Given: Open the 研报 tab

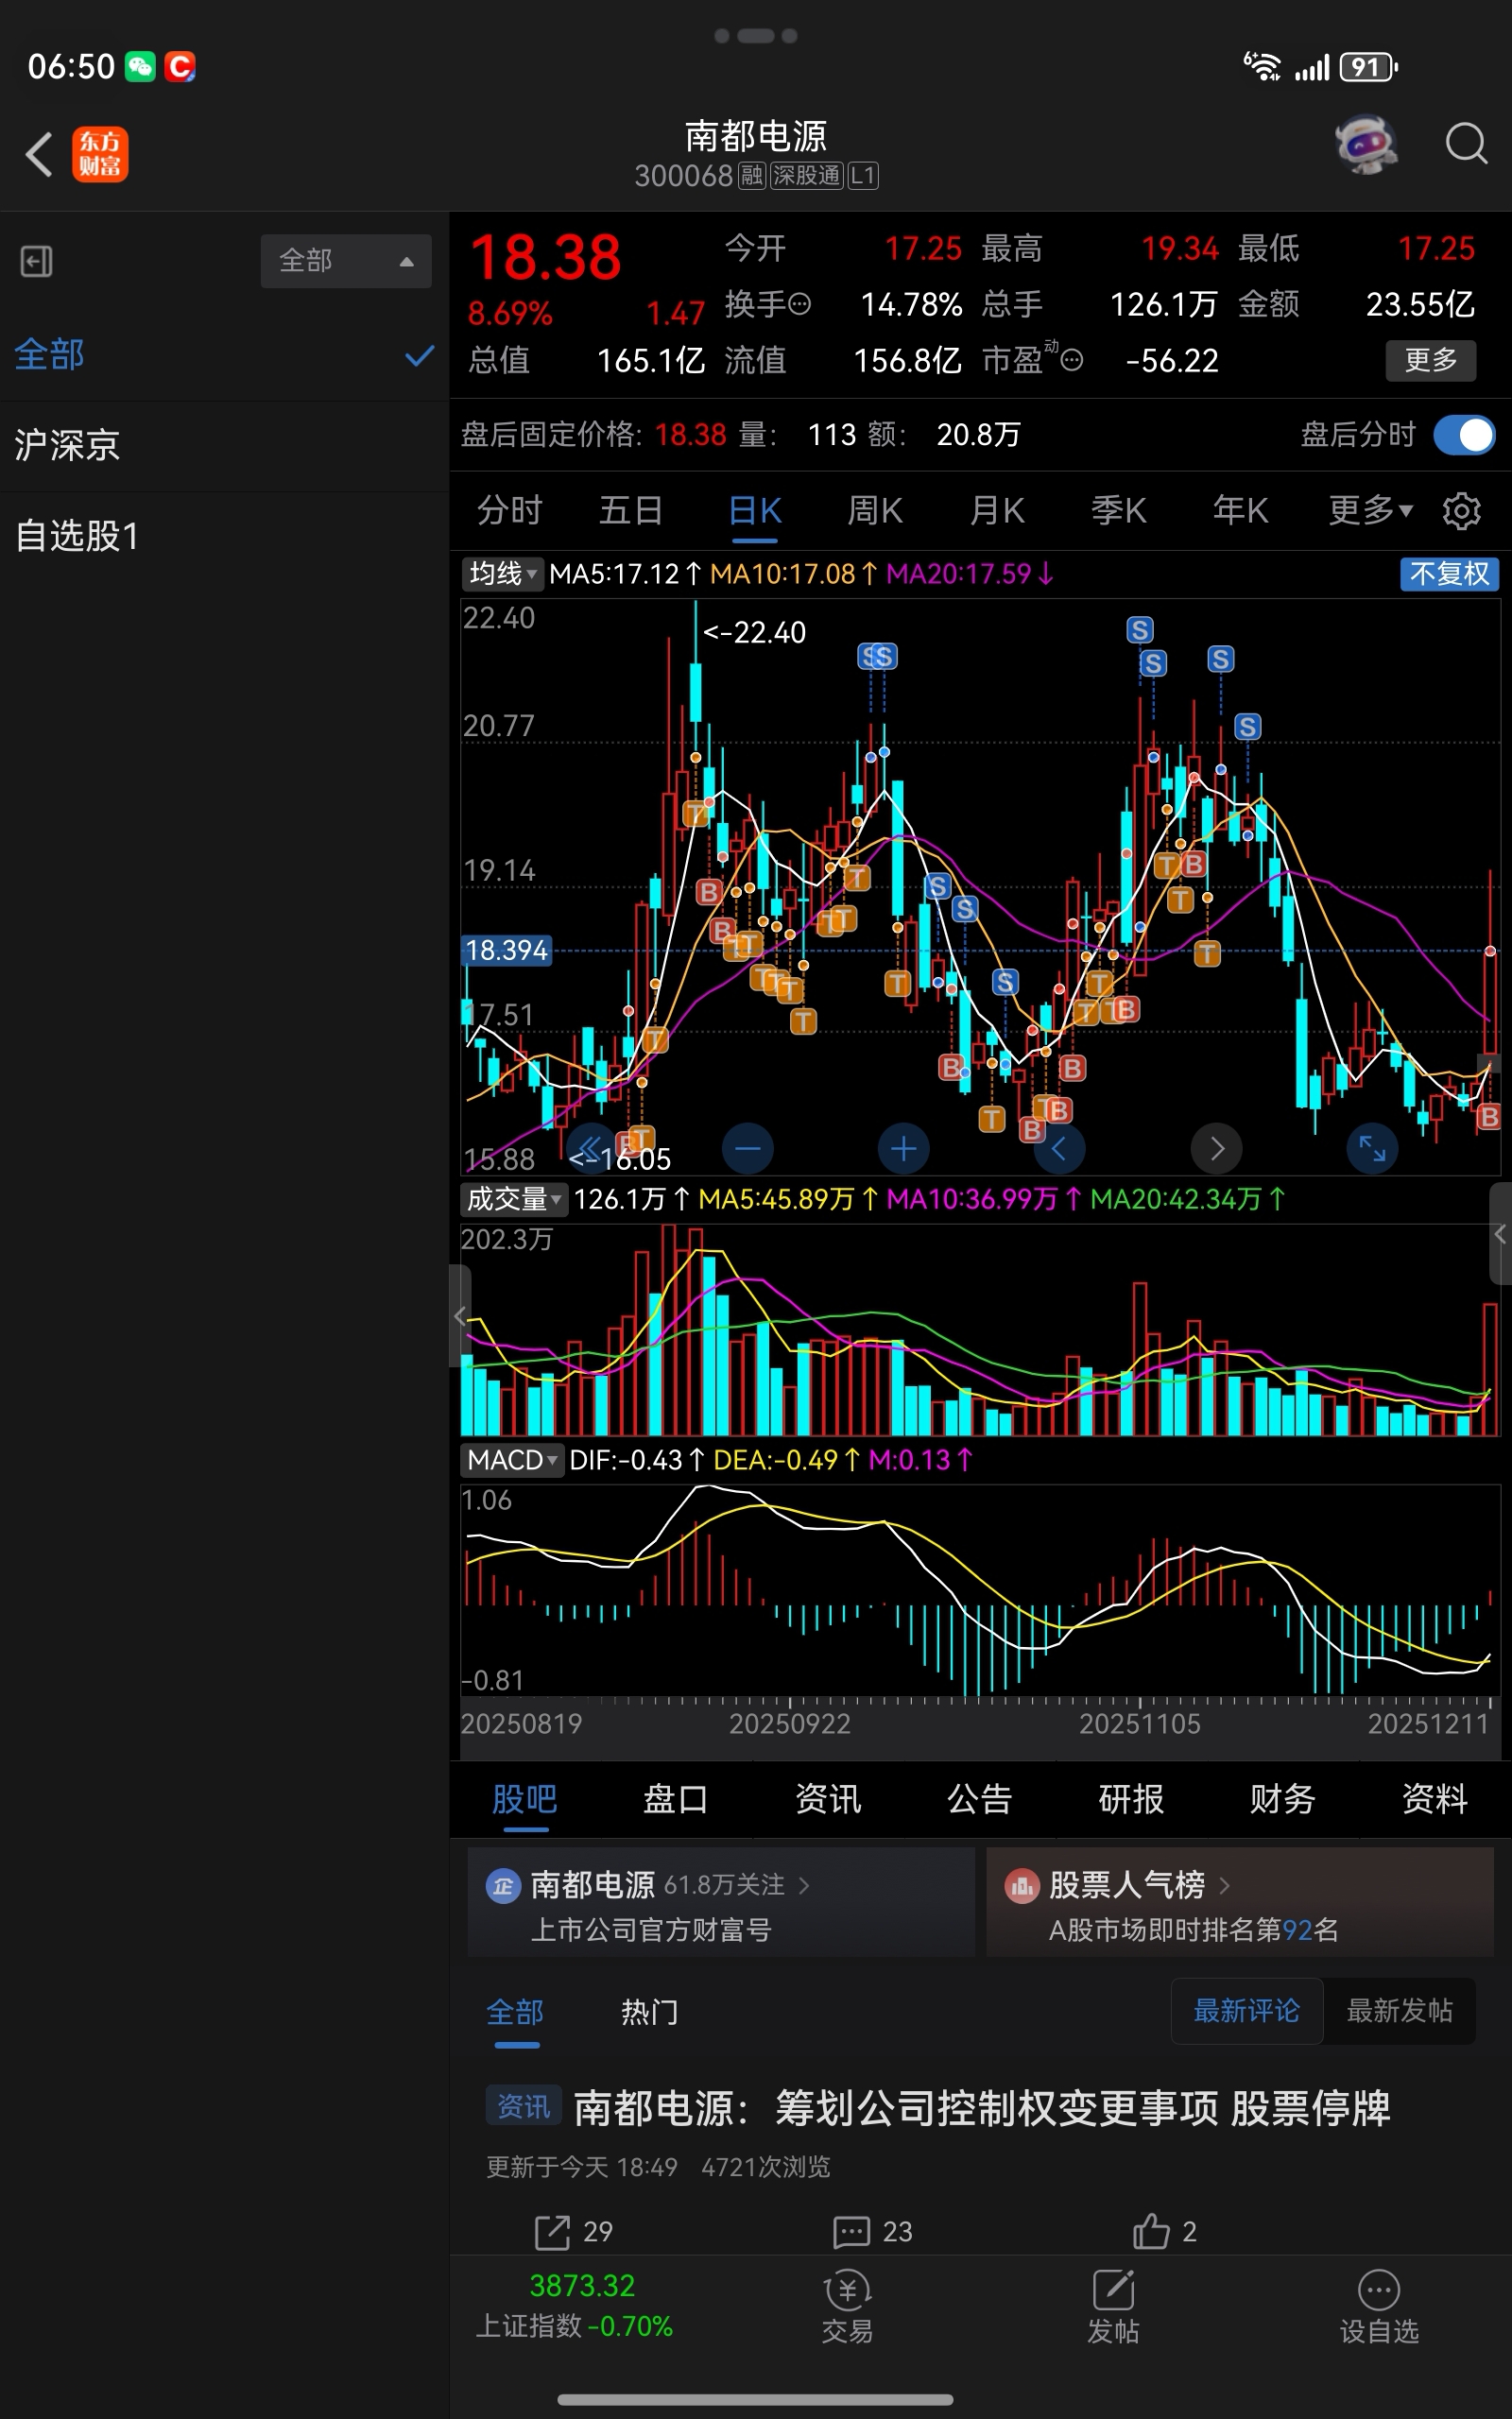Looking at the screenshot, I should pyautogui.click(x=1131, y=1799).
